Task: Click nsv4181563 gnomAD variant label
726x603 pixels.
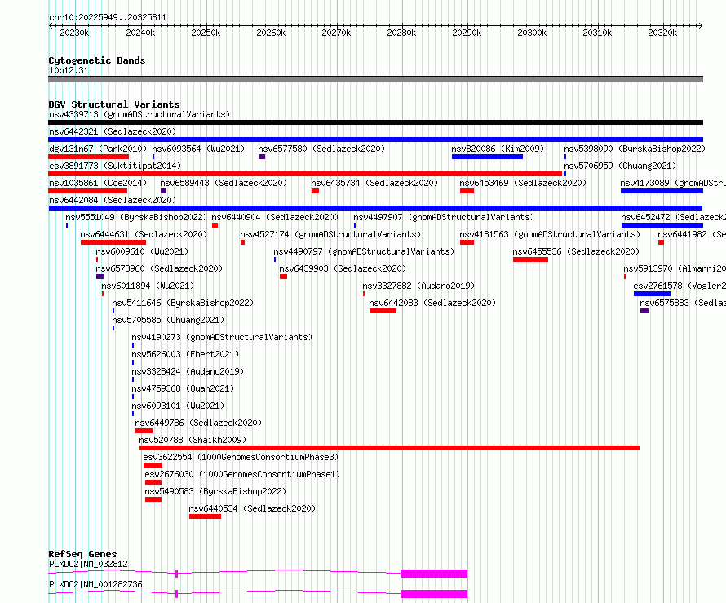Action: (550, 234)
